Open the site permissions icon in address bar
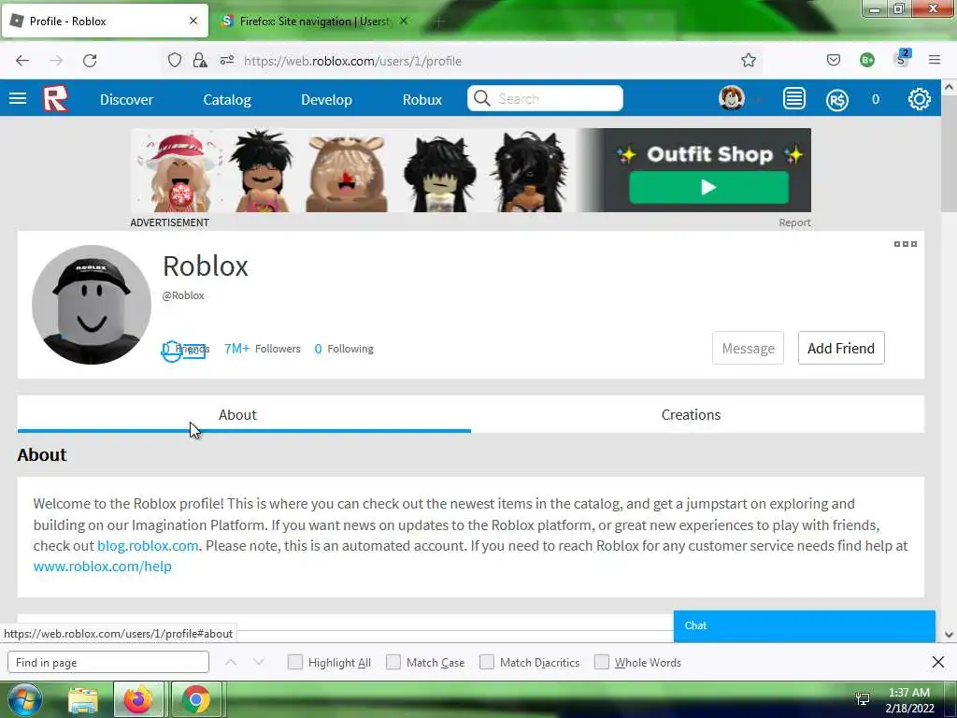 point(227,60)
